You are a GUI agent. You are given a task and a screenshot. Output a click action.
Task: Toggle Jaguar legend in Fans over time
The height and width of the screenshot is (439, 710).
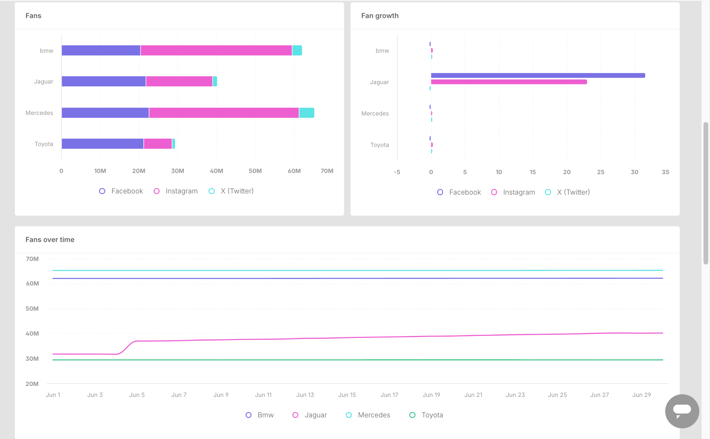click(310, 415)
